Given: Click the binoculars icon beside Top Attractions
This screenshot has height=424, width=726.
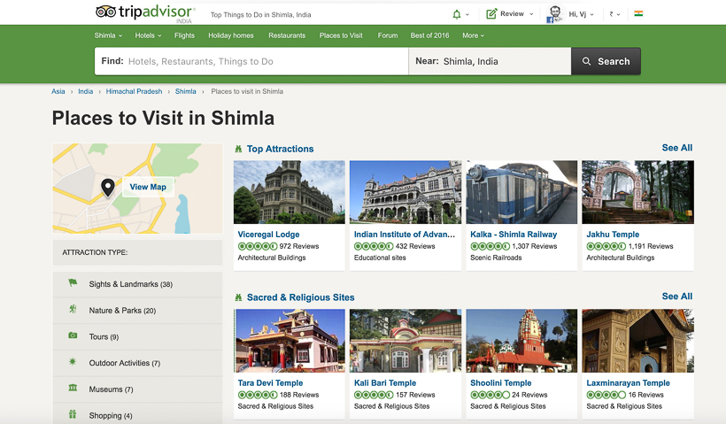Looking at the screenshot, I should pyautogui.click(x=238, y=149).
